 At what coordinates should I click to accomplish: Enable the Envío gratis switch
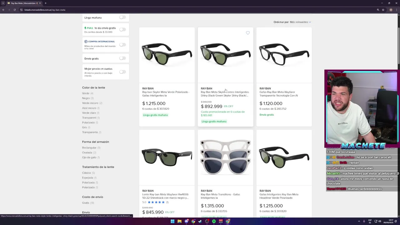pos(122,58)
